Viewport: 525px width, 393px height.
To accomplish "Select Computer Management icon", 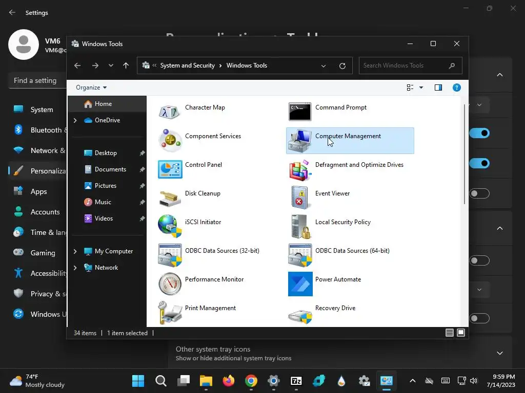I will click(300, 141).
